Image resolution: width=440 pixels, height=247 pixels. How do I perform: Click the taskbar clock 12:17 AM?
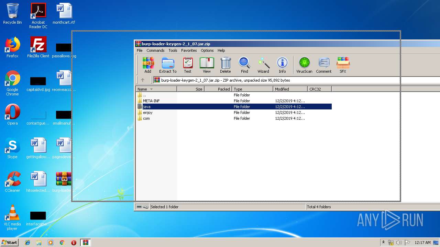click(x=422, y=243)
